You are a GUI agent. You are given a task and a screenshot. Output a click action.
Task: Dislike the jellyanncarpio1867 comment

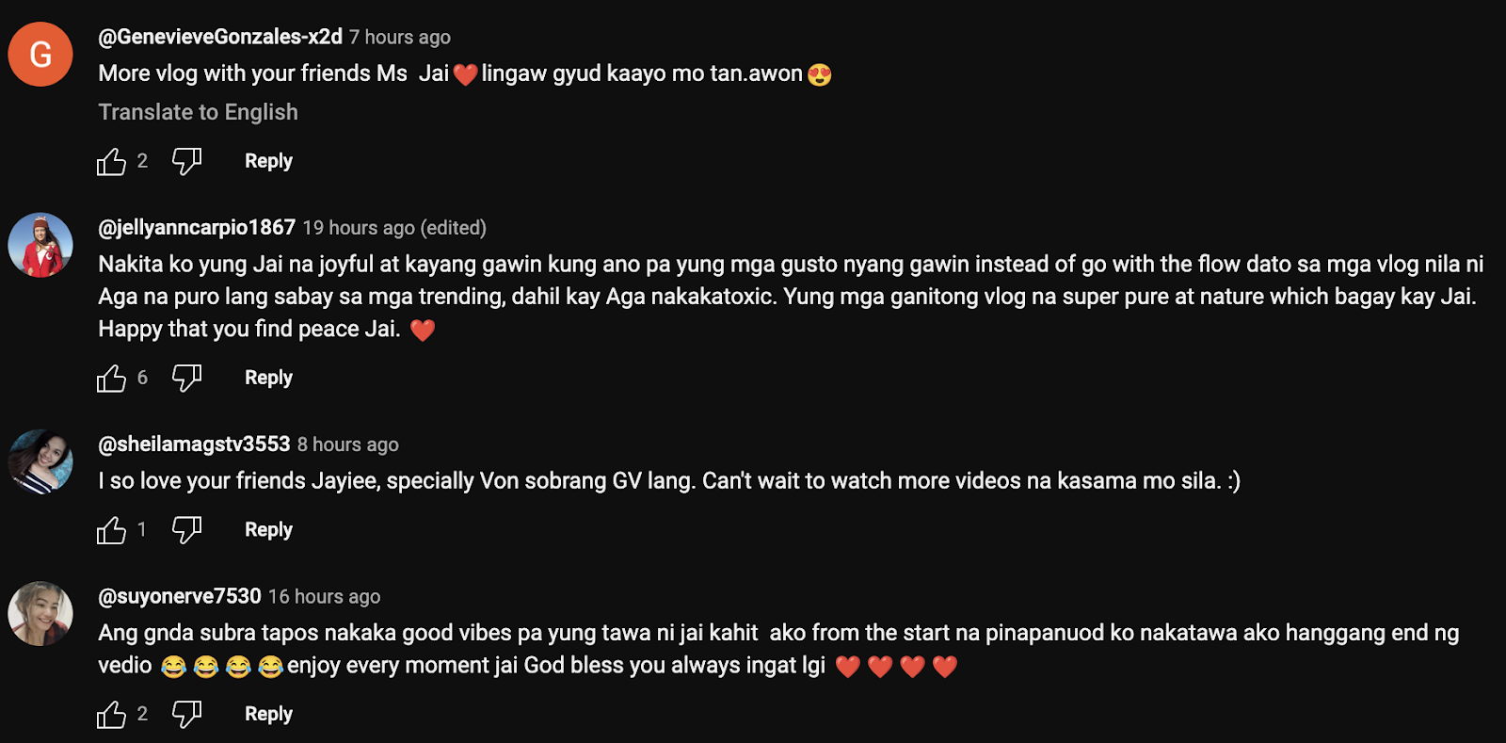pos(186,379)
